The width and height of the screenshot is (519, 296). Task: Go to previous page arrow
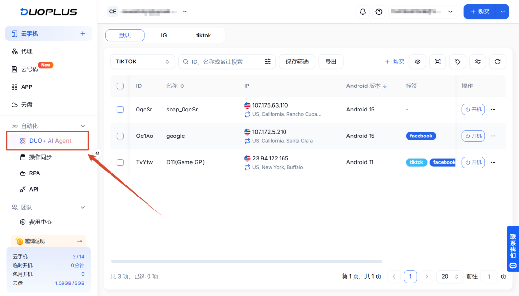click(394, 276)
